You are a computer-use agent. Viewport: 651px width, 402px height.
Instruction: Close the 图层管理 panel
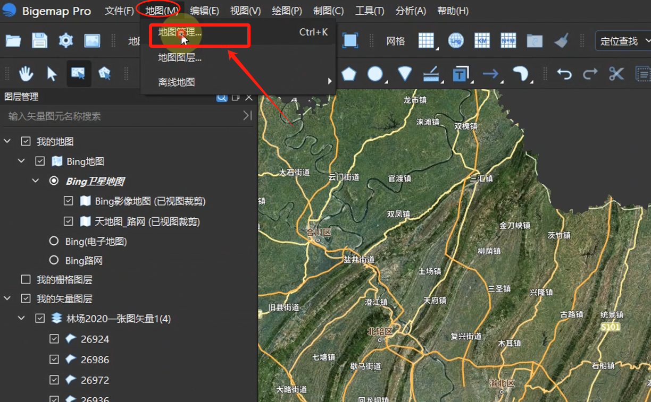[248, 97]
